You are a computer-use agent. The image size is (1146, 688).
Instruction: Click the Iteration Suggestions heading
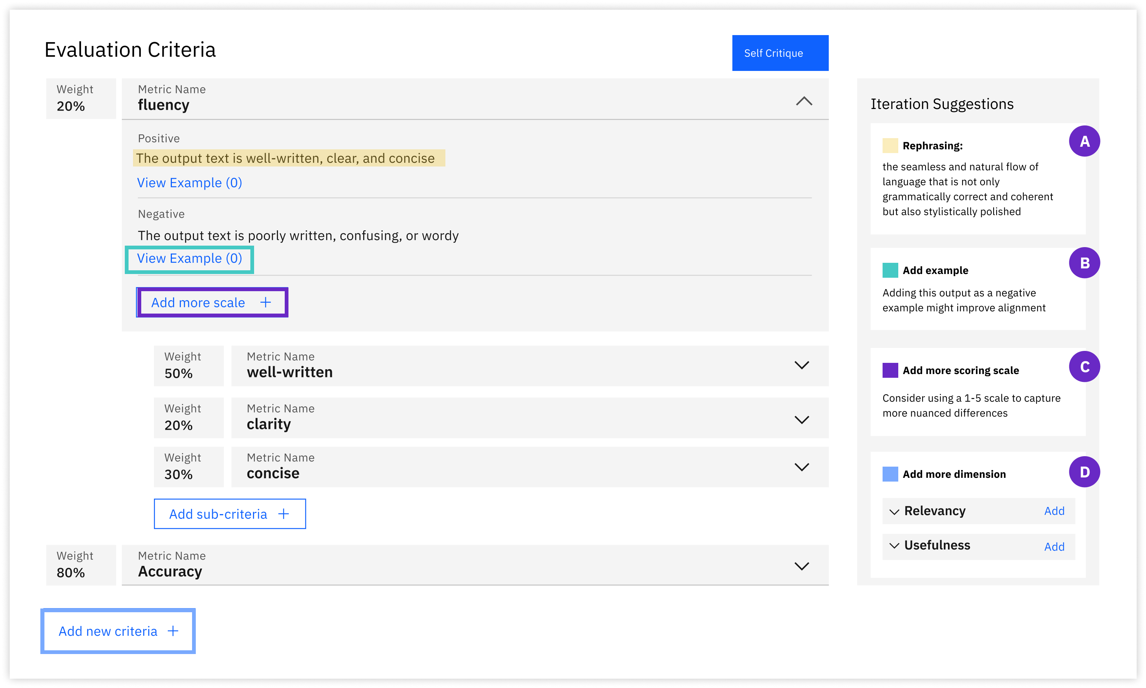pyautogui.click(x=941, y=104)
